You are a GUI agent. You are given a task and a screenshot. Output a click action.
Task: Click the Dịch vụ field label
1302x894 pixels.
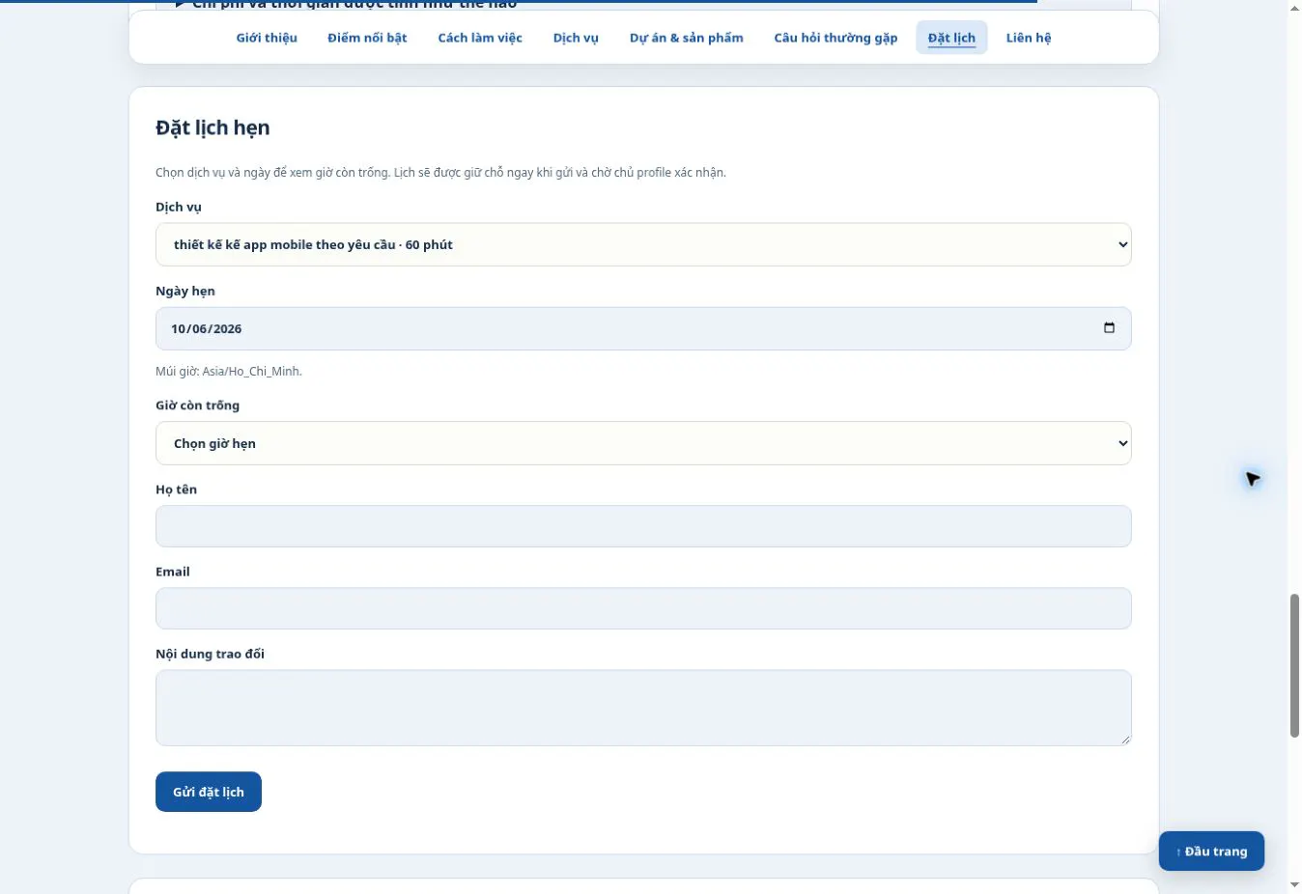point(179,208)
